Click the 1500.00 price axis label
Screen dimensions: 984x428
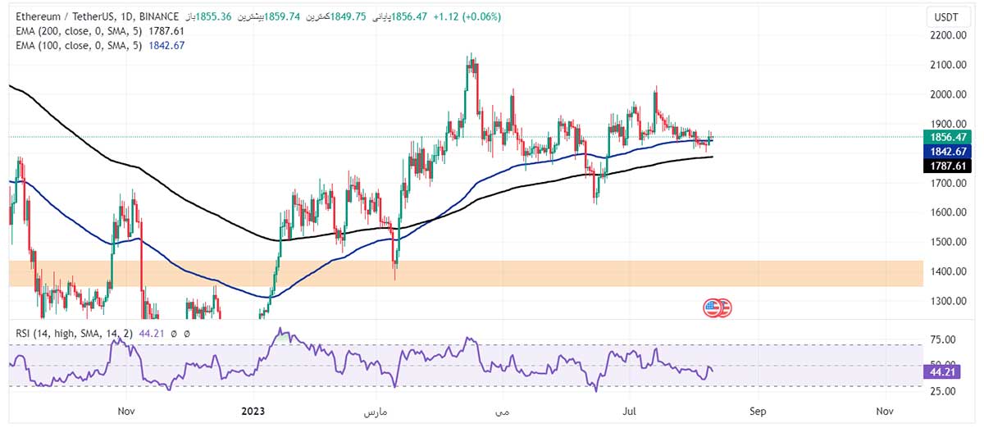pos(949,242)
